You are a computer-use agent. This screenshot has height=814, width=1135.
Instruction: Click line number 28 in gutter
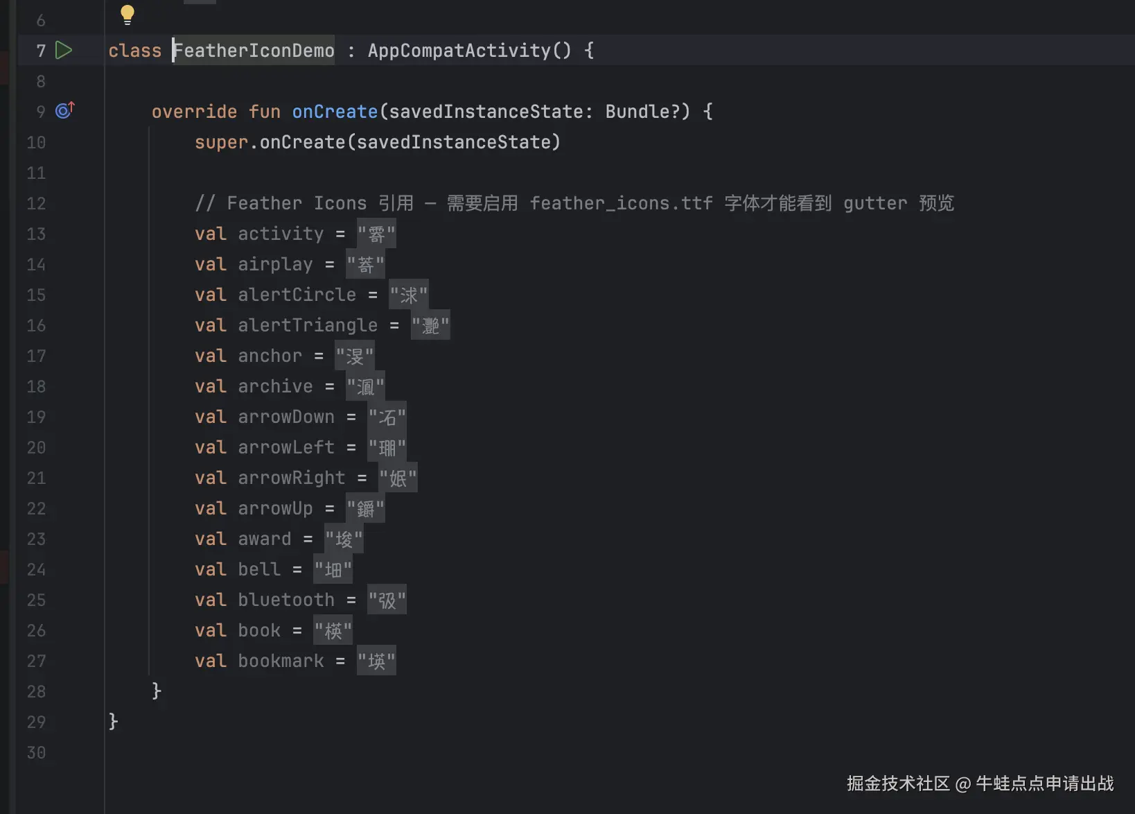36,691
